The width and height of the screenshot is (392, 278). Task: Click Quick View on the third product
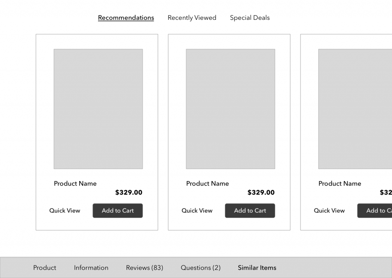click(x=329, y=211)
